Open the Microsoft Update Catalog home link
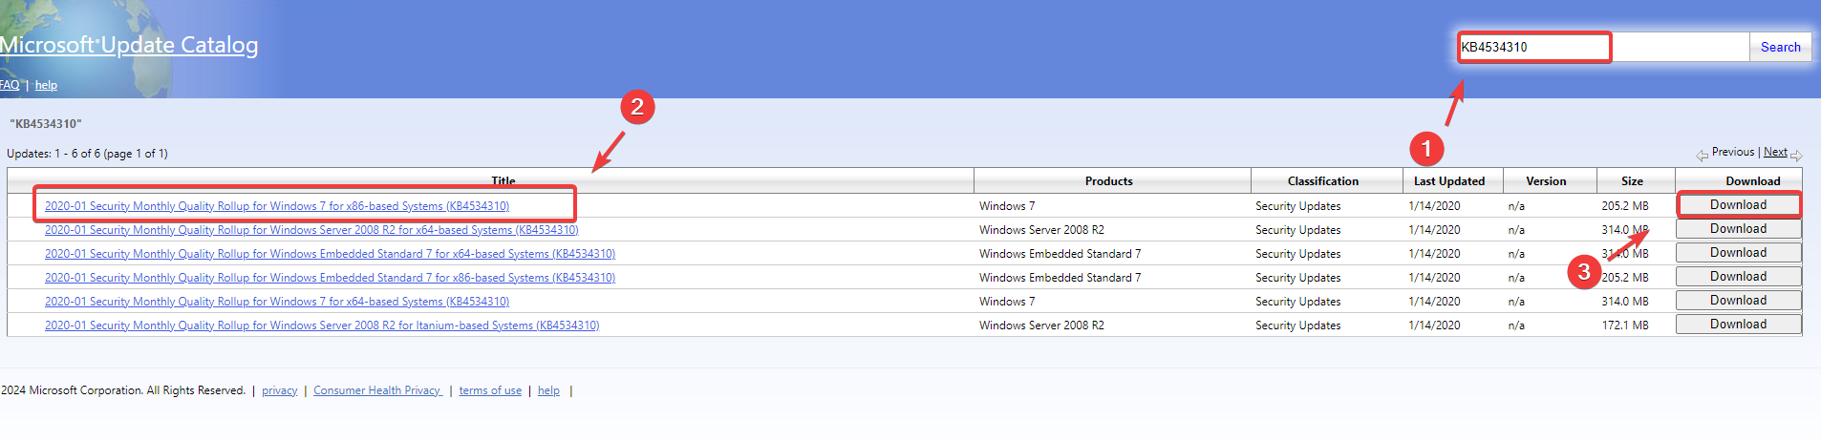The image size is (1821, 441). (x=129, y=45)
